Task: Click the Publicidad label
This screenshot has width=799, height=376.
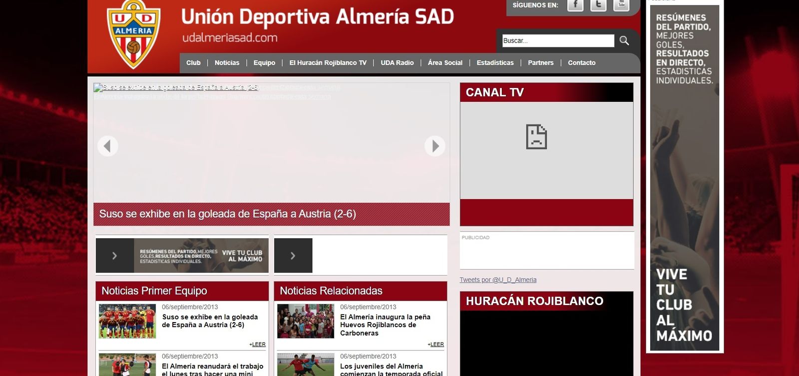Action: [x=475, y=238]
